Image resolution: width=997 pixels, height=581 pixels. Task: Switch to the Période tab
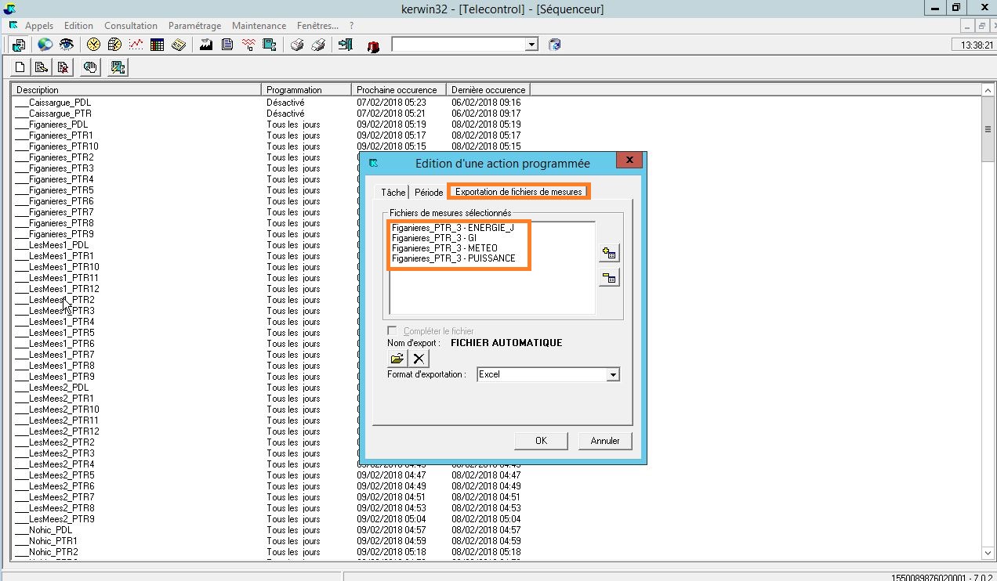pyautogui.click(x=429, y=193)
